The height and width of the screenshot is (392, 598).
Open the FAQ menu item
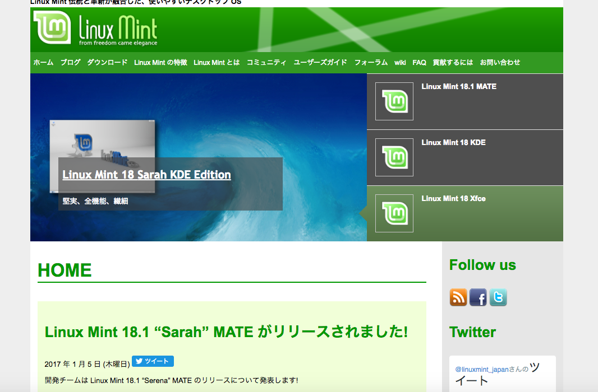(419, 62)
